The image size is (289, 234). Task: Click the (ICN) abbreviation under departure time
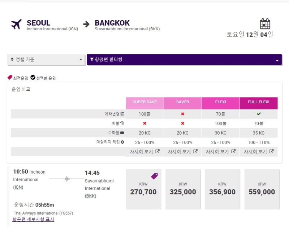(x=18, y=187)
